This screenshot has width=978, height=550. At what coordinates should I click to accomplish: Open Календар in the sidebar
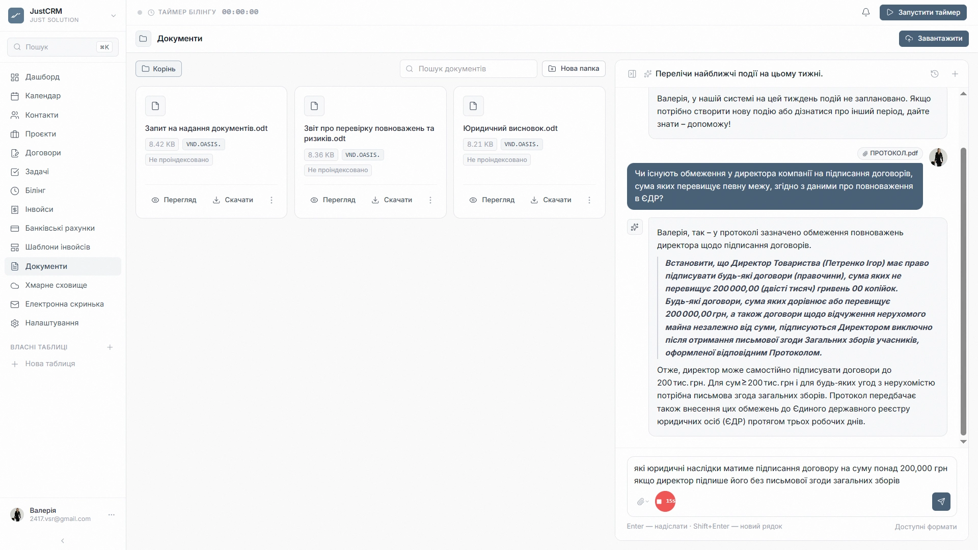63,96
